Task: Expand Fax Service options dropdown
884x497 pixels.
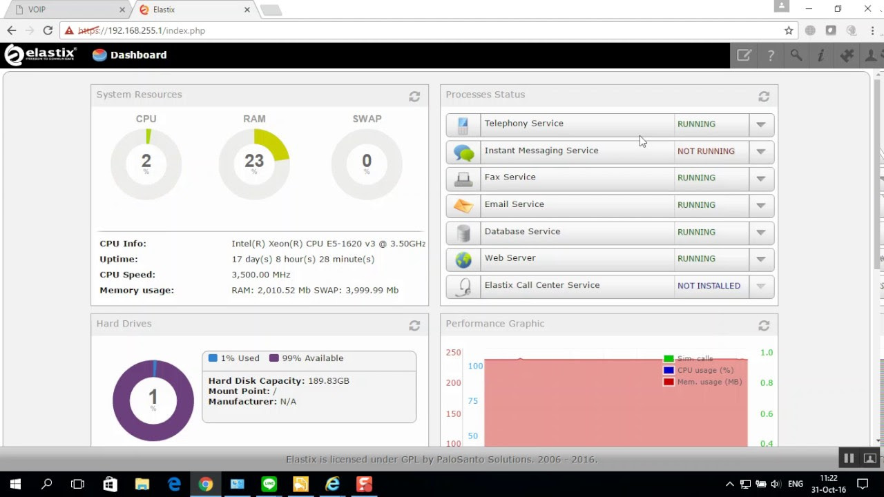Action: (760, 179)
